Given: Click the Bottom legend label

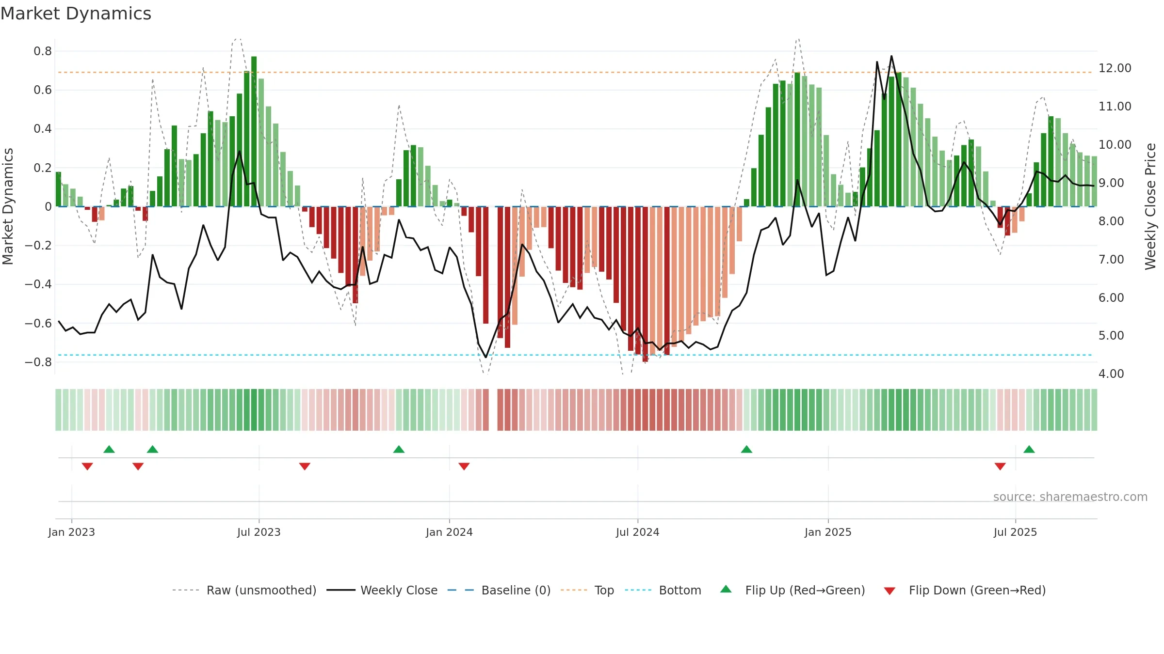Looking at the screenshot, I should tap(680, 590).
